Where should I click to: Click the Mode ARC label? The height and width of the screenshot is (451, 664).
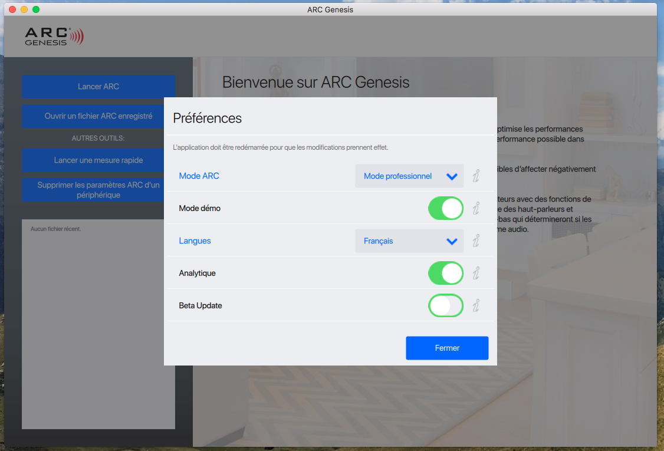(199, 176)
